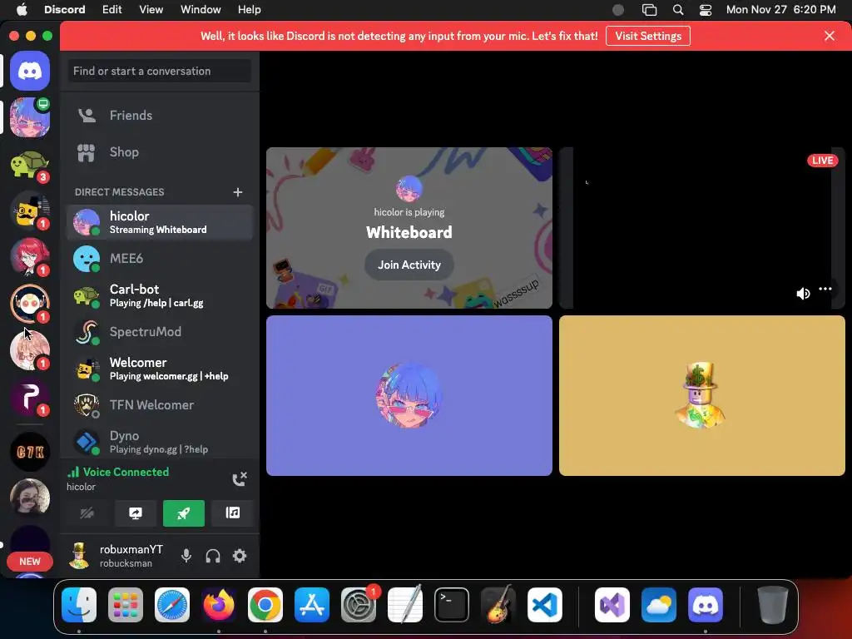Open the soundboard button
This screenshot has width=852, height=639.
(233, 513)
